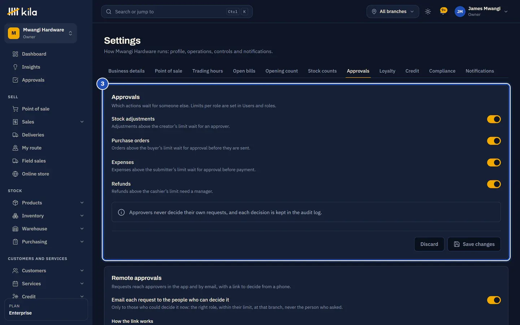Toggle Email each request switch
Image resolution: width=520 pixels, height=325 pixels.
494,300
